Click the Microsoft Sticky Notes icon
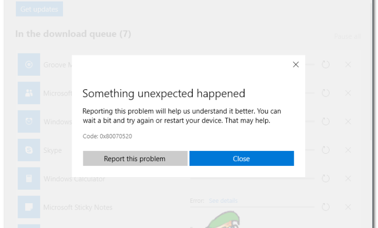 tap(29, 207)
